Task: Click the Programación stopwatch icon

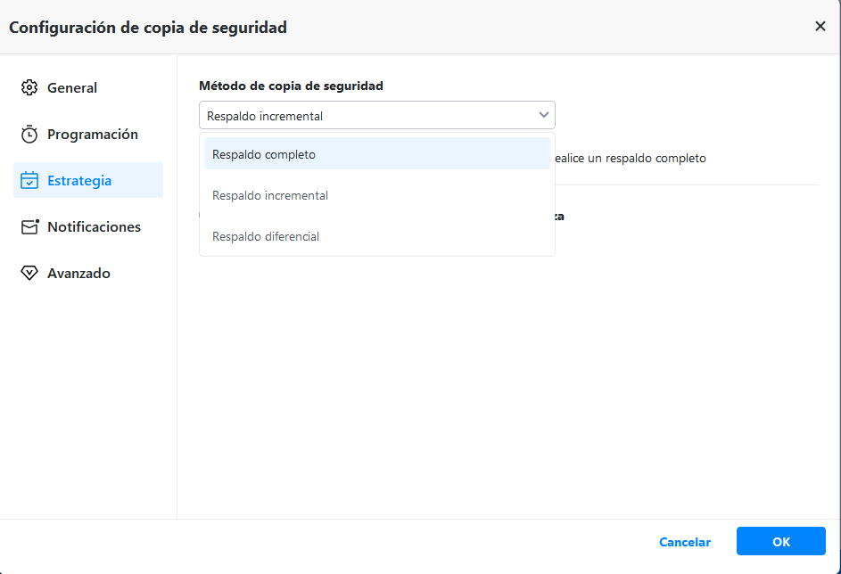Action: click(29, 135)
